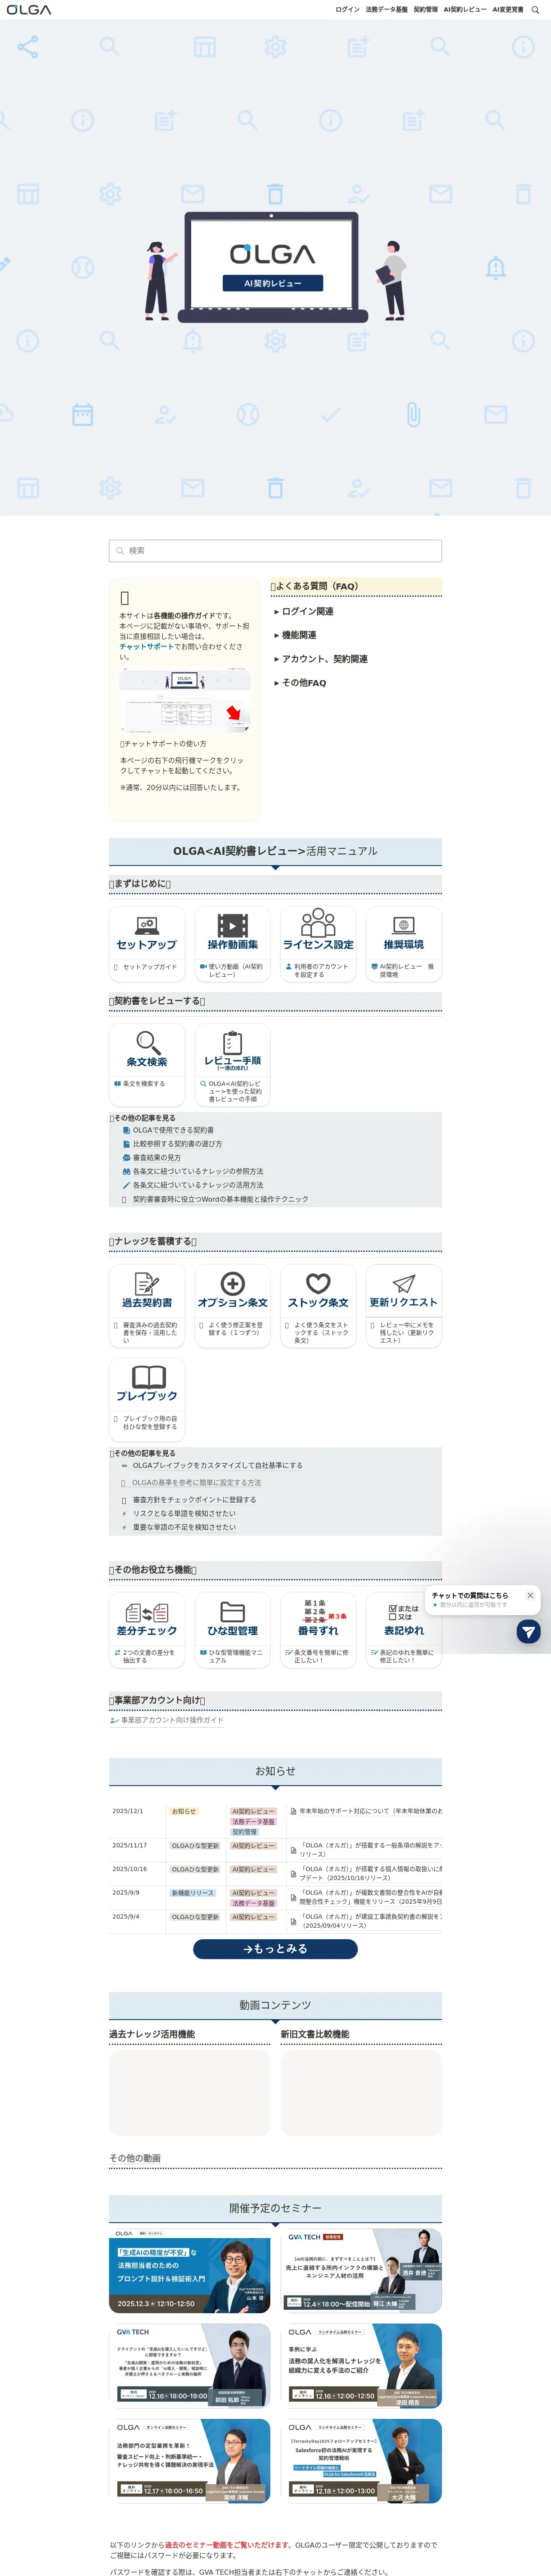Open AI変更覚書 in the top menu
Image resolution: width=551 pixels, height=2576 pixels.
point(508,10)
